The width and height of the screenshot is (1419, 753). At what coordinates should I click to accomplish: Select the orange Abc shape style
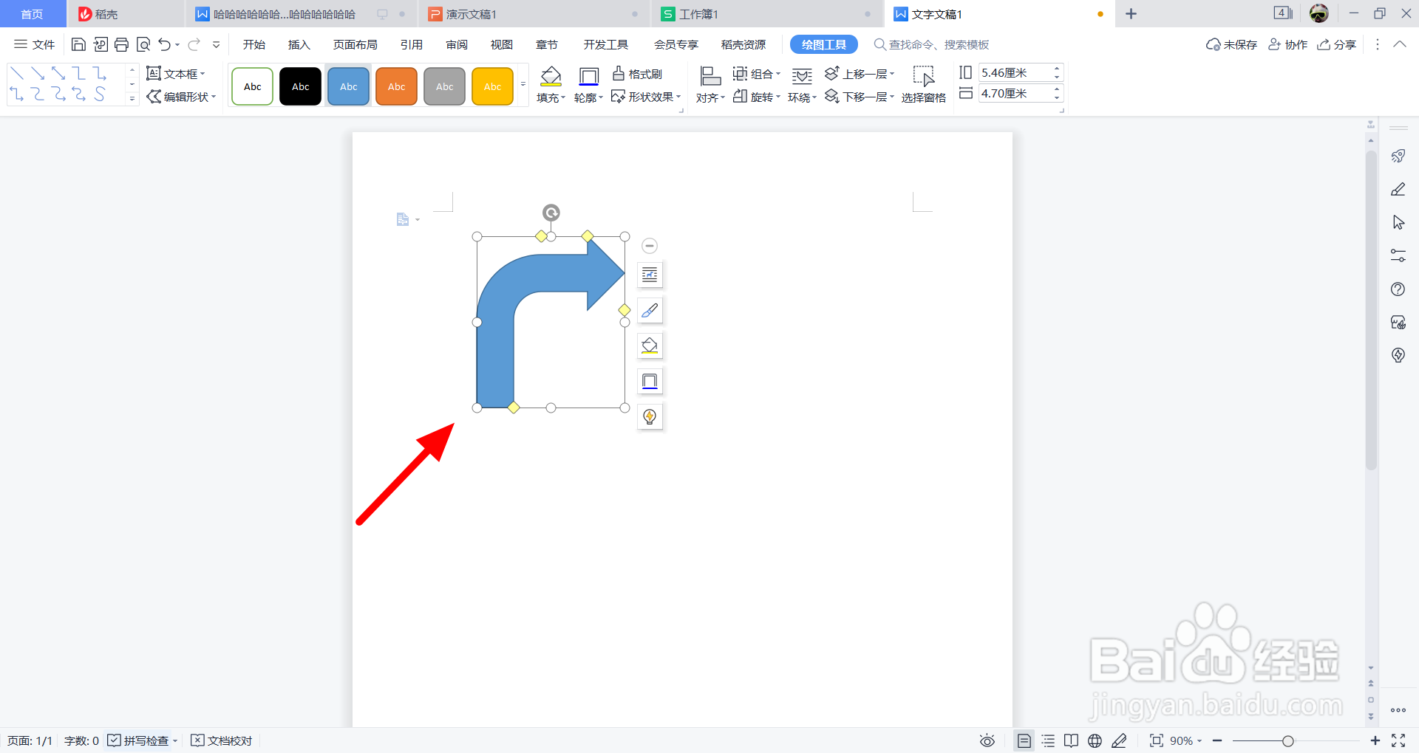397,86
